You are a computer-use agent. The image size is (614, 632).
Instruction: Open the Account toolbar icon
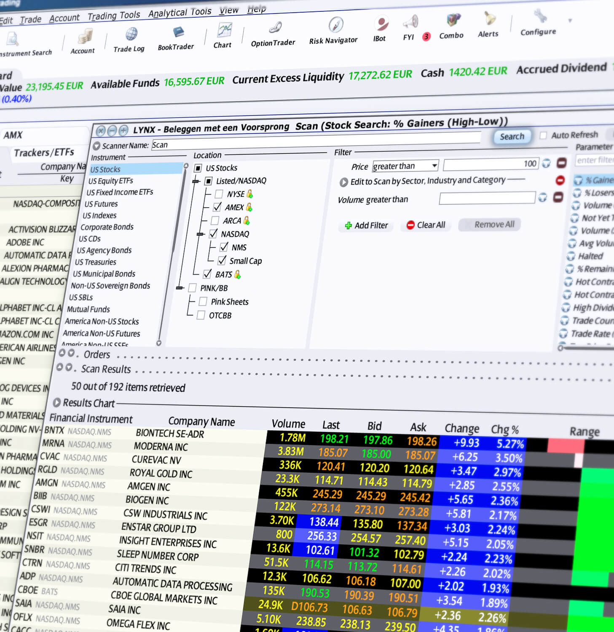coord(84,37)
